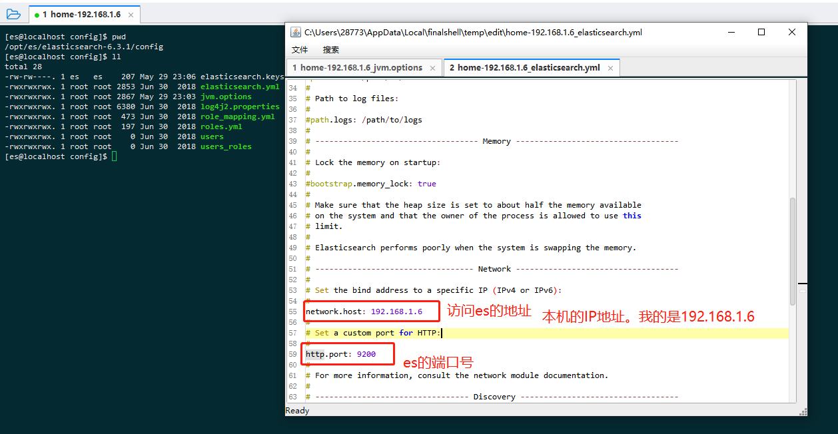Click the 'Set the bind address' comment line
The height and width of the screenshot is (434, 838).
pyautogui.click(x=434, y=290)
